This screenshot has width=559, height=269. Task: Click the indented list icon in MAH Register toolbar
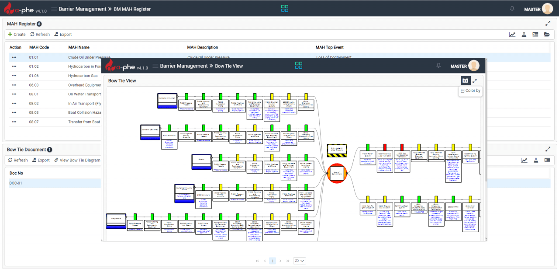(x=535, y=34)
